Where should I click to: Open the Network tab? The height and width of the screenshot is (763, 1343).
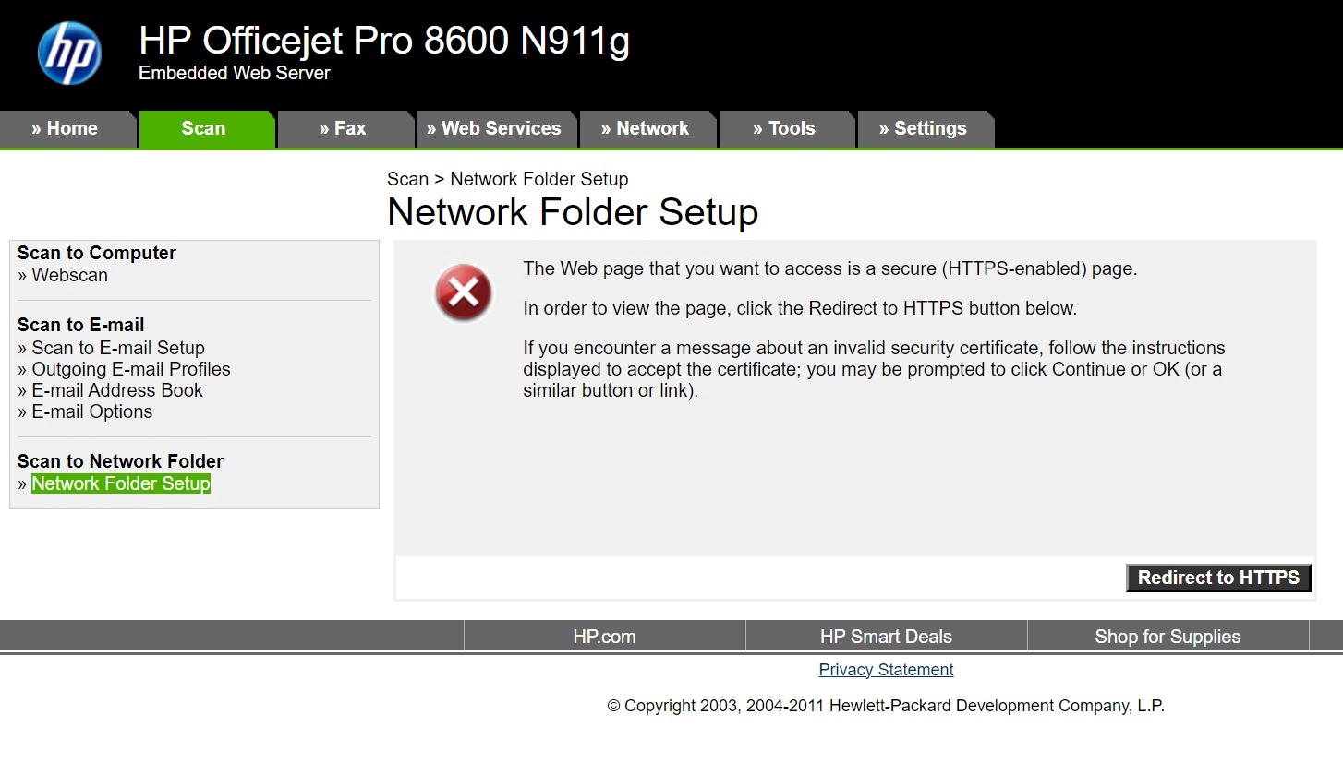tap(647, 129)
